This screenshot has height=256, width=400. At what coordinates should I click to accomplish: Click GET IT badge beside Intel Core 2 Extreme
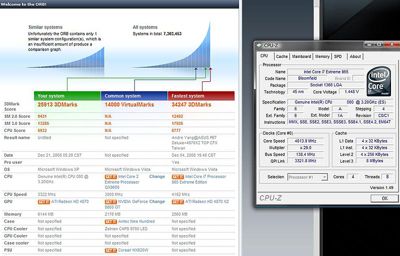click(110, 177)
